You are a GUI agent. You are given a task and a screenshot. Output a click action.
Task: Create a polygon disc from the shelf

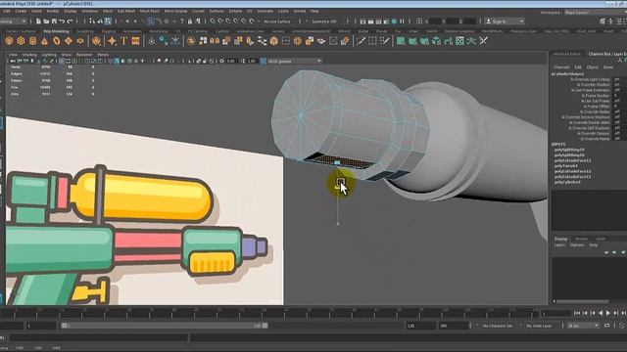pos(80,41)
